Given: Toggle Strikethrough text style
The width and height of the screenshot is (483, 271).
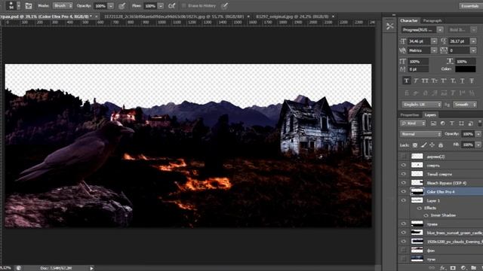Looking at the screenshot, I should coord(472,81).
